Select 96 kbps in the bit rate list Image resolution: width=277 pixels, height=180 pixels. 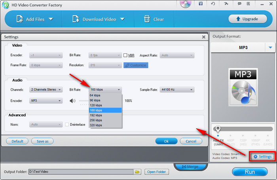click(105, 100)
